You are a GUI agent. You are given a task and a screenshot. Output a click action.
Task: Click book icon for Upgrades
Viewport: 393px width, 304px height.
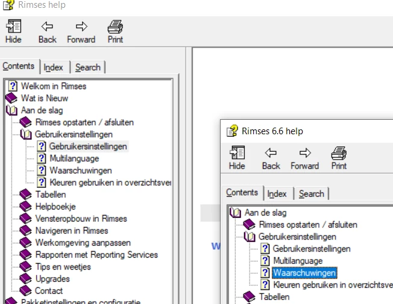click(25, 279)
